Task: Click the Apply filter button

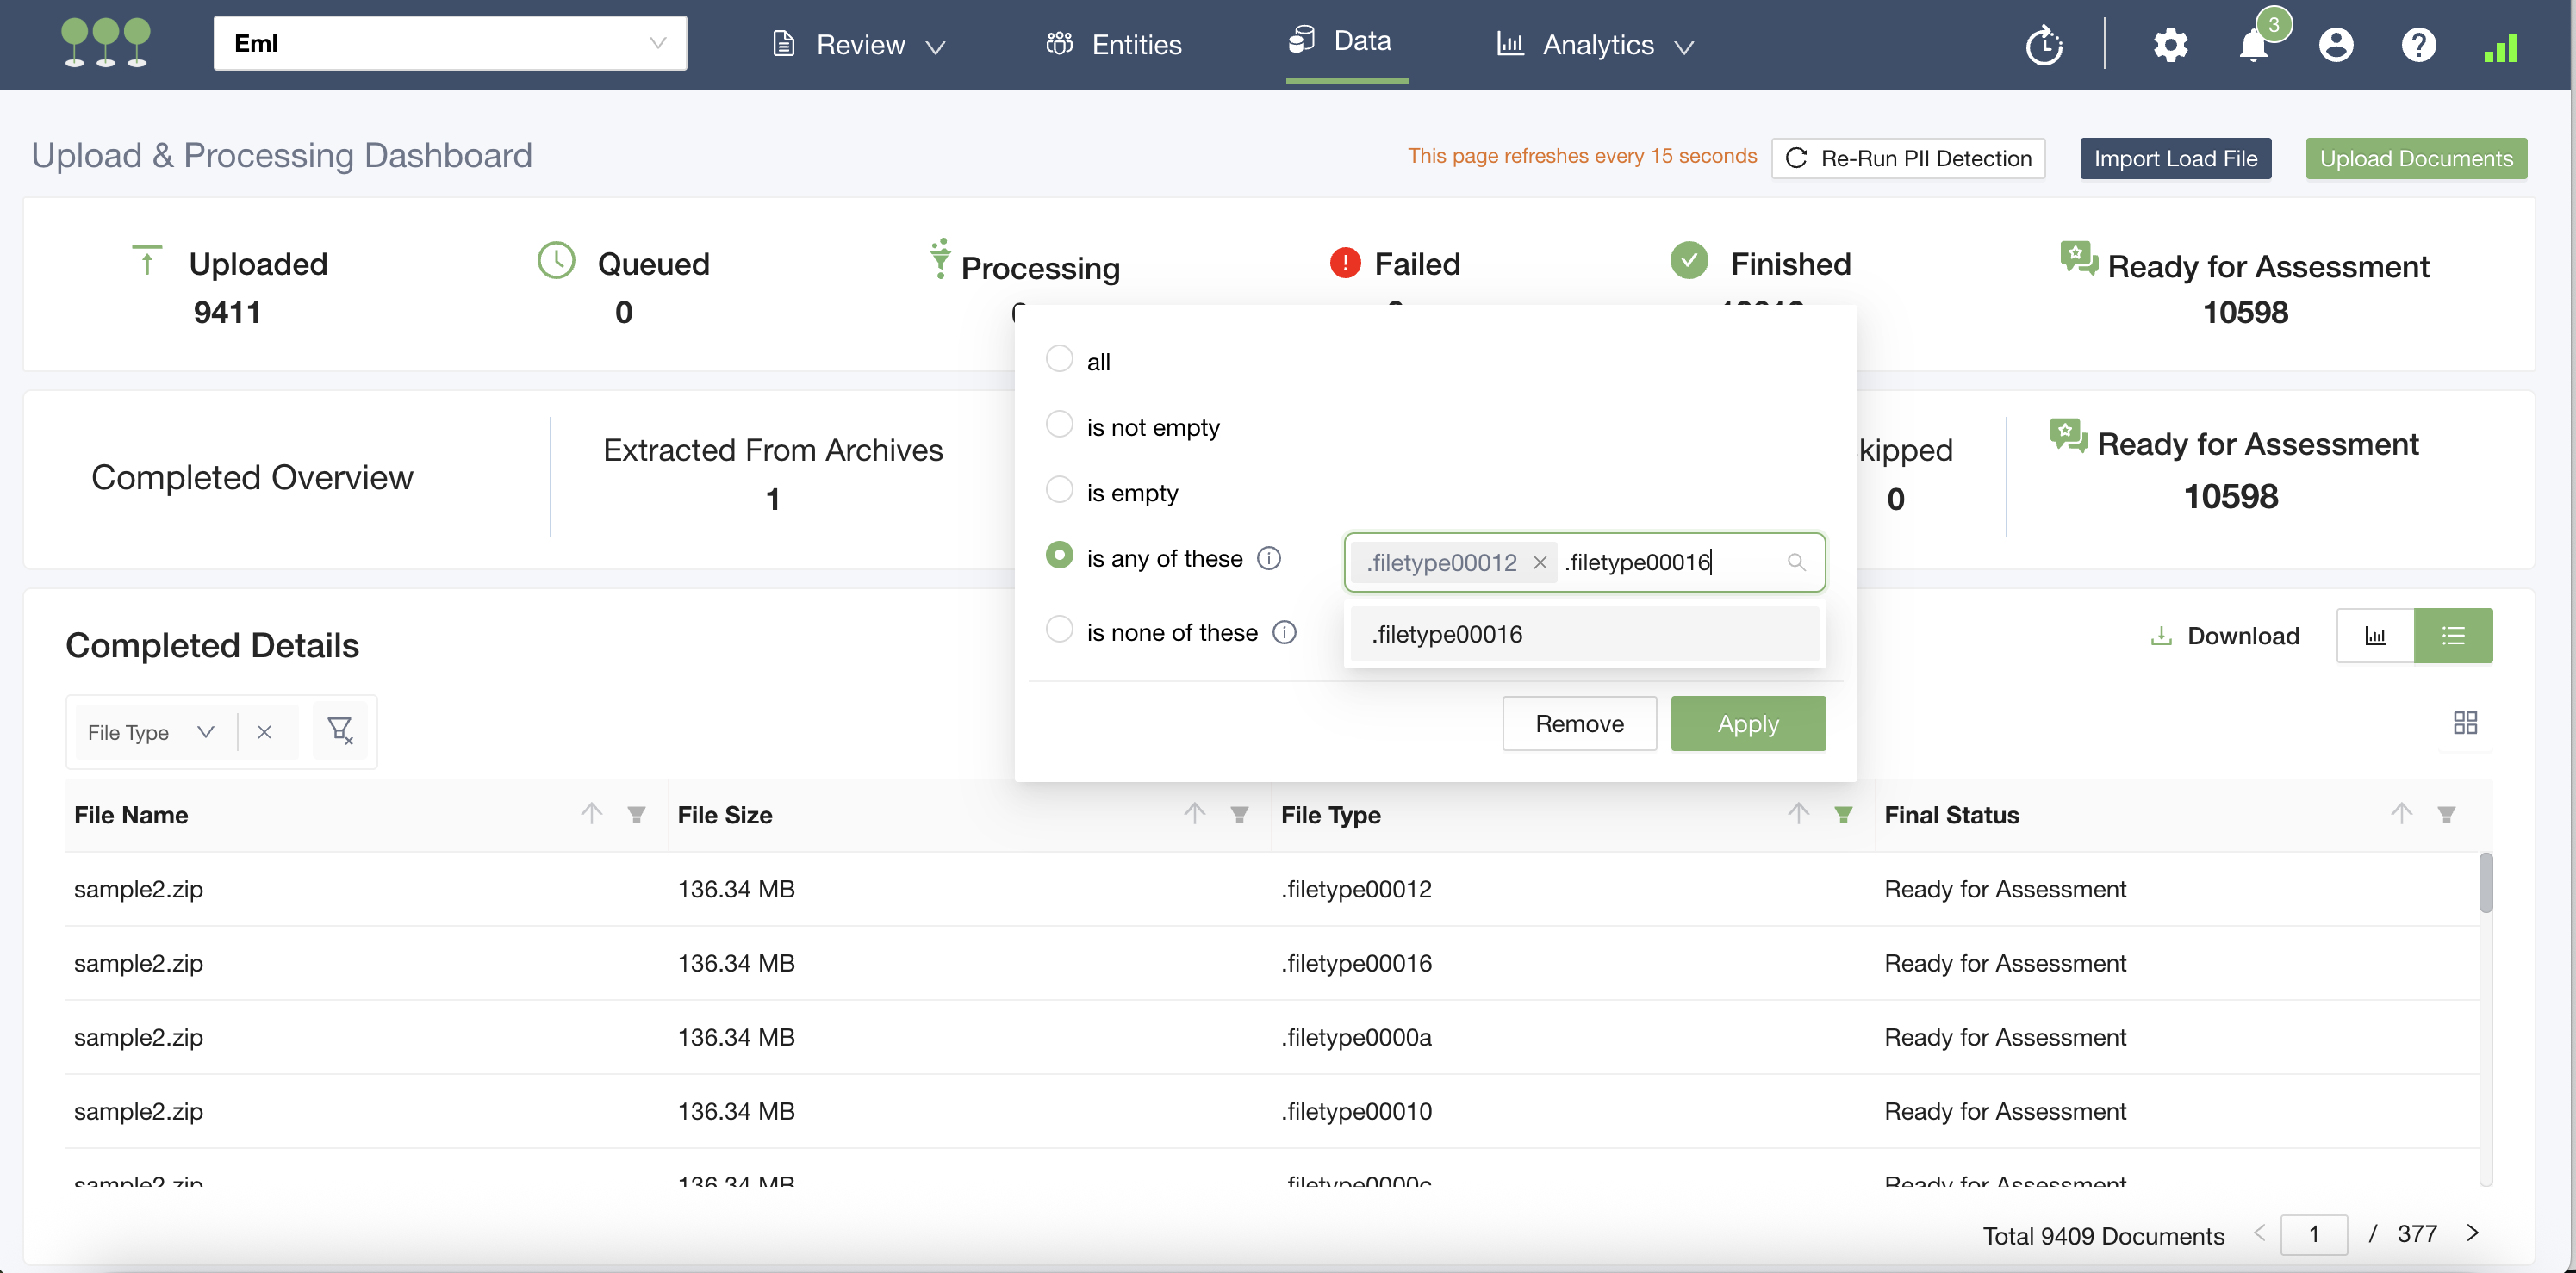Action: (1747, 723)
